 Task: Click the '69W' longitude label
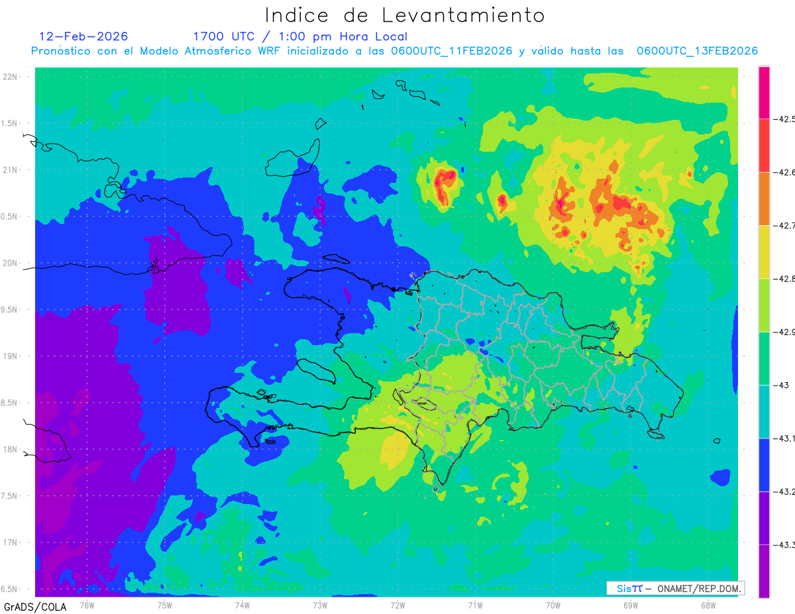click(630, 605)
